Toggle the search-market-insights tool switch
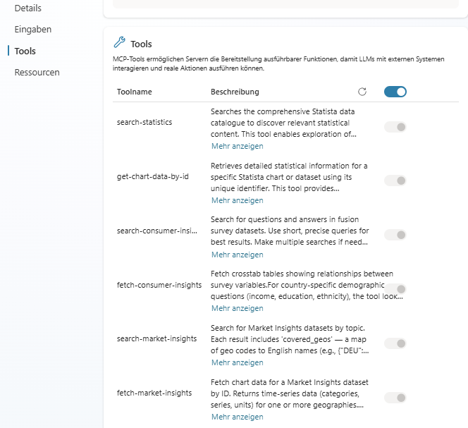 click(395, 343)
